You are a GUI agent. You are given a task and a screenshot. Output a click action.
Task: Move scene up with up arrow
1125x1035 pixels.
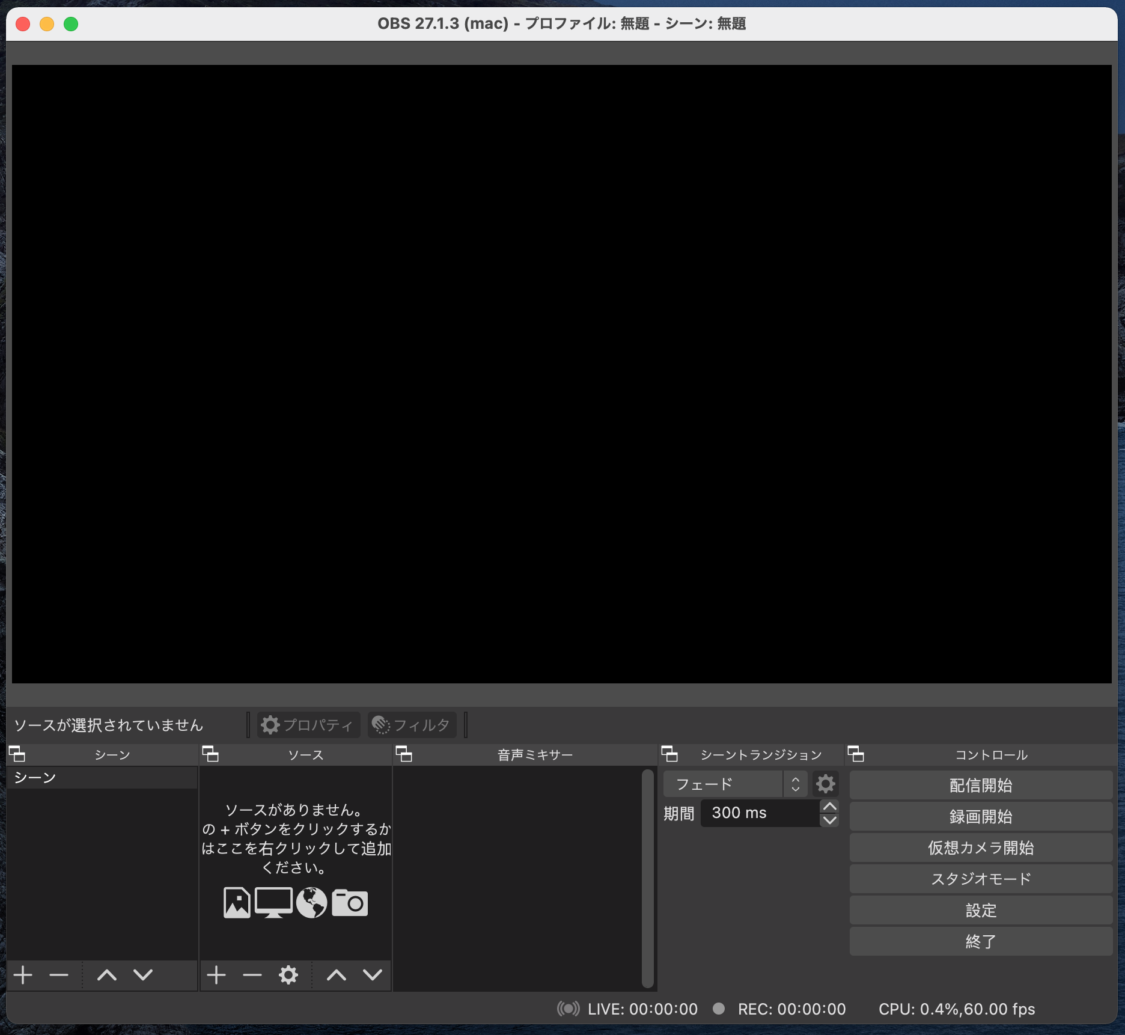tap(107, 975)
